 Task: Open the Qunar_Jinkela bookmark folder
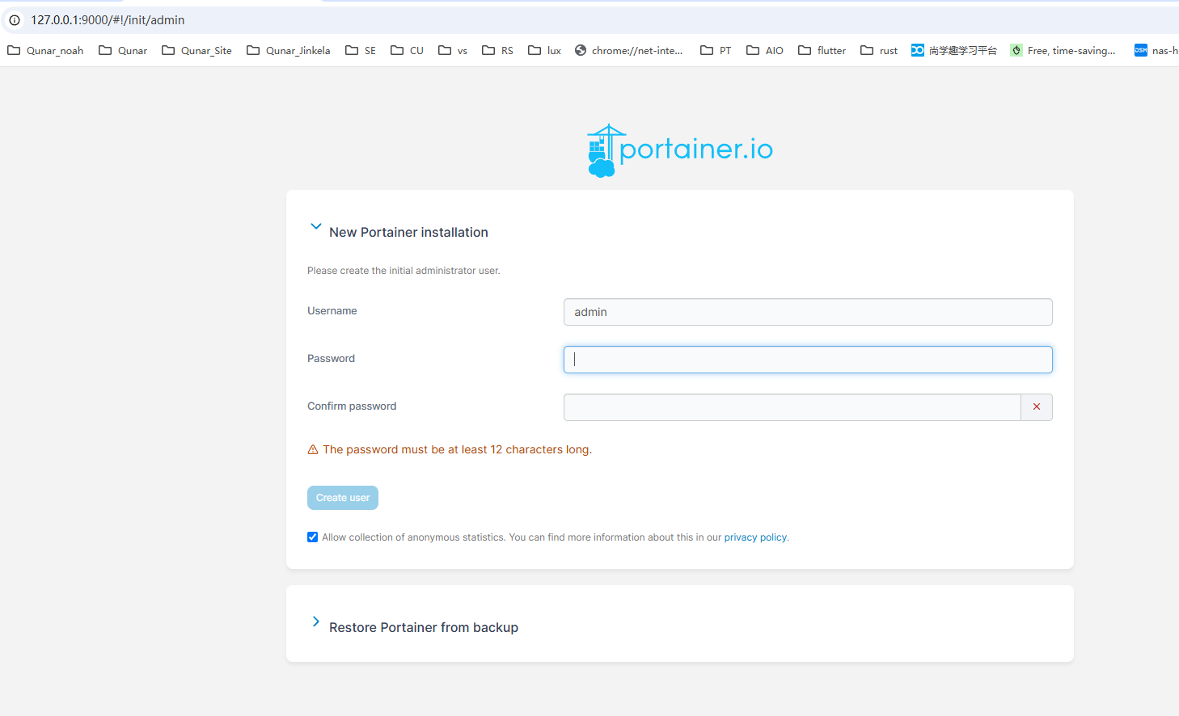coord(289,50)
